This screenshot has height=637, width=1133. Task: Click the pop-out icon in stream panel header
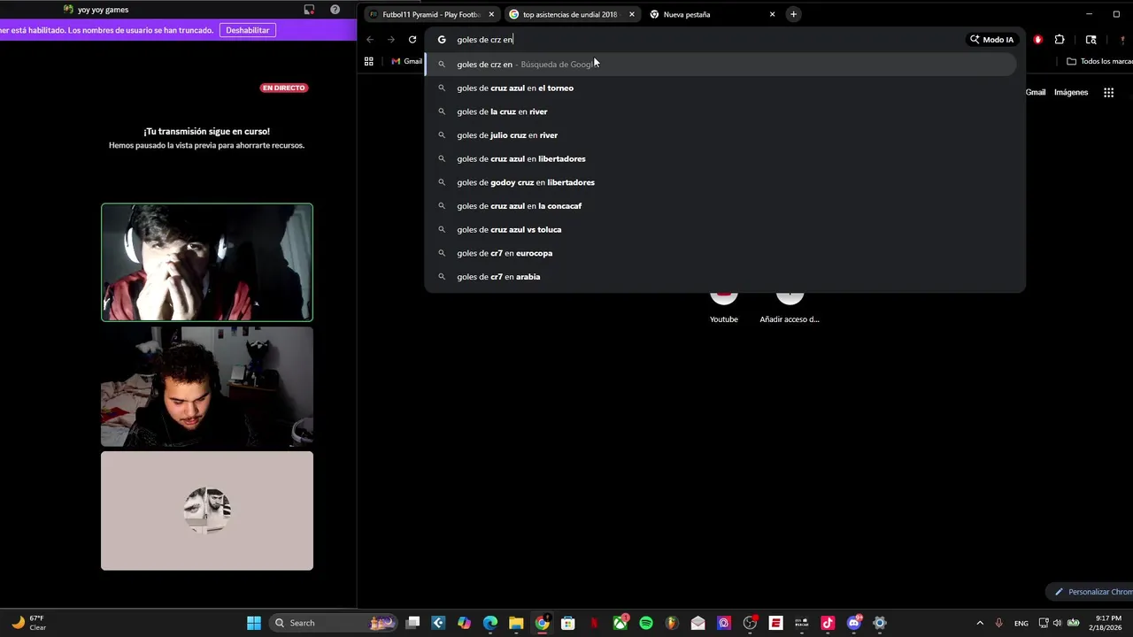point(309,10)
